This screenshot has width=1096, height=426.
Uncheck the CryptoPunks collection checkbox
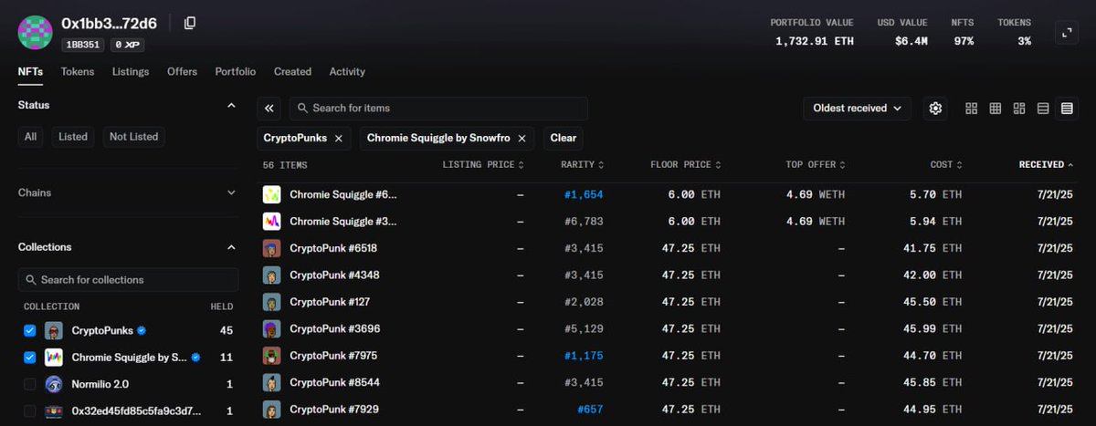click(30, 330)
